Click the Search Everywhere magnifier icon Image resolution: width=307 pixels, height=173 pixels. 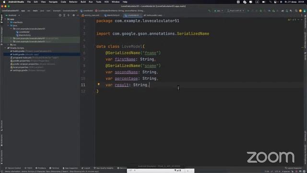(296, 11)
